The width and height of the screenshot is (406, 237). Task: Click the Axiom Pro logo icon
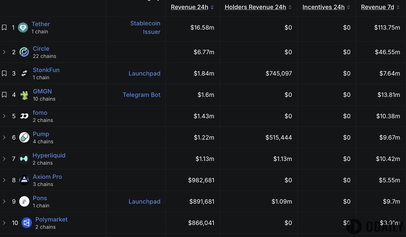point(24,180)
